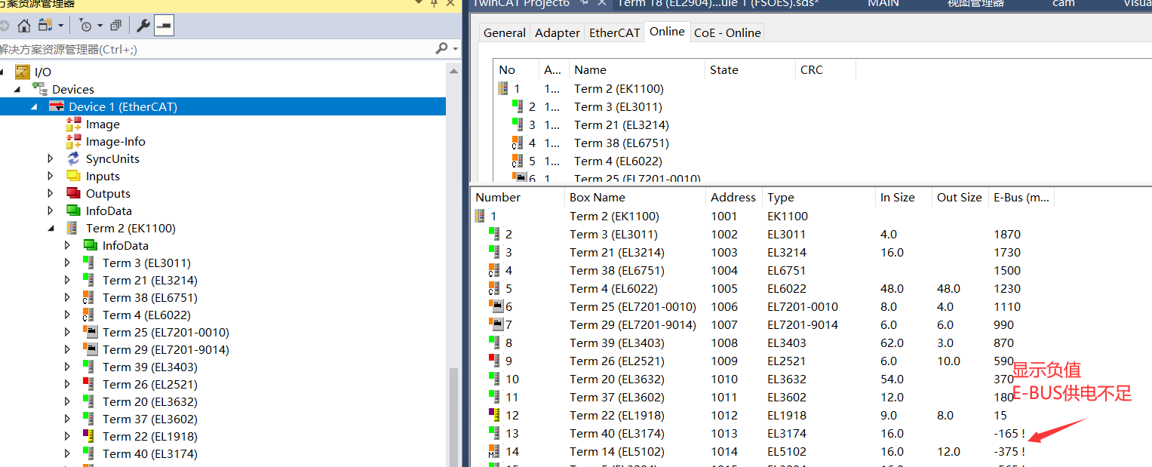
Task: Click the Term 26 (EL2521) red terminal icon in tree
Action: click(x=88, y=384)
